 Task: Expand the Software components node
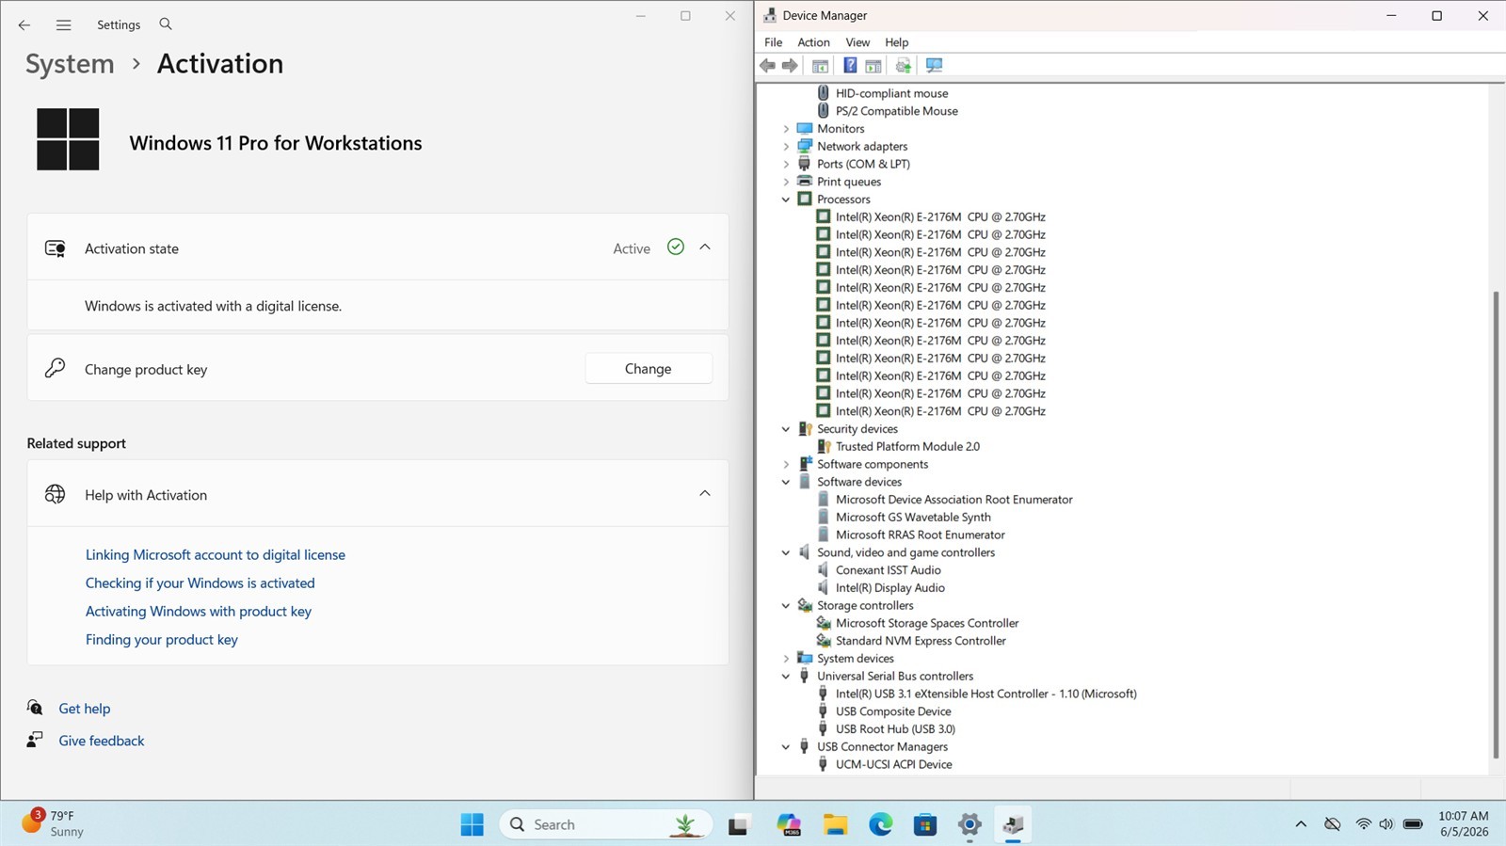(786, 464)
